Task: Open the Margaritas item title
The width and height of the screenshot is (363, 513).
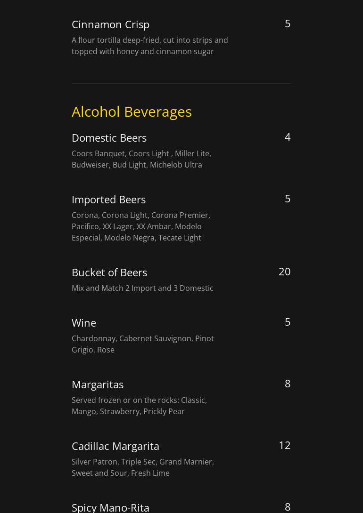Action: point(98,384)
